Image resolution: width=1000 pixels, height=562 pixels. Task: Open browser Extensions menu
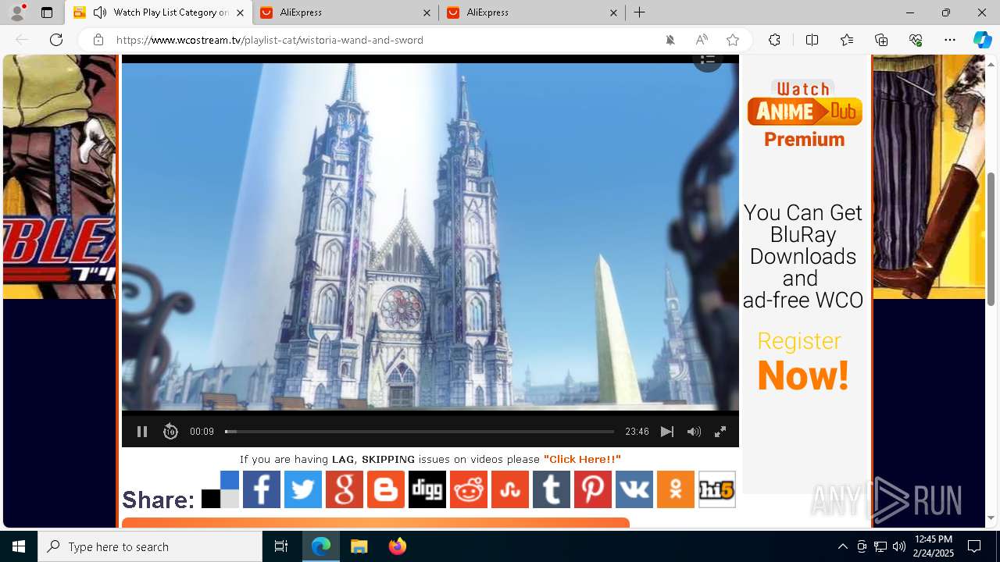click(774, 40)
